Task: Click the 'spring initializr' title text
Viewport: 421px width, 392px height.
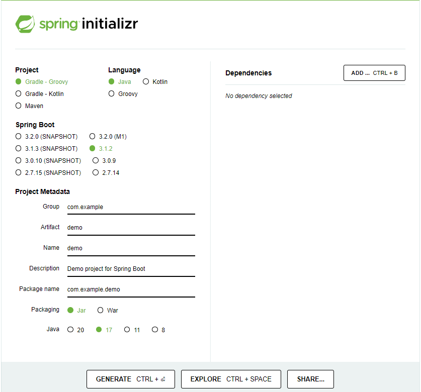Action: tap(89, 24)
